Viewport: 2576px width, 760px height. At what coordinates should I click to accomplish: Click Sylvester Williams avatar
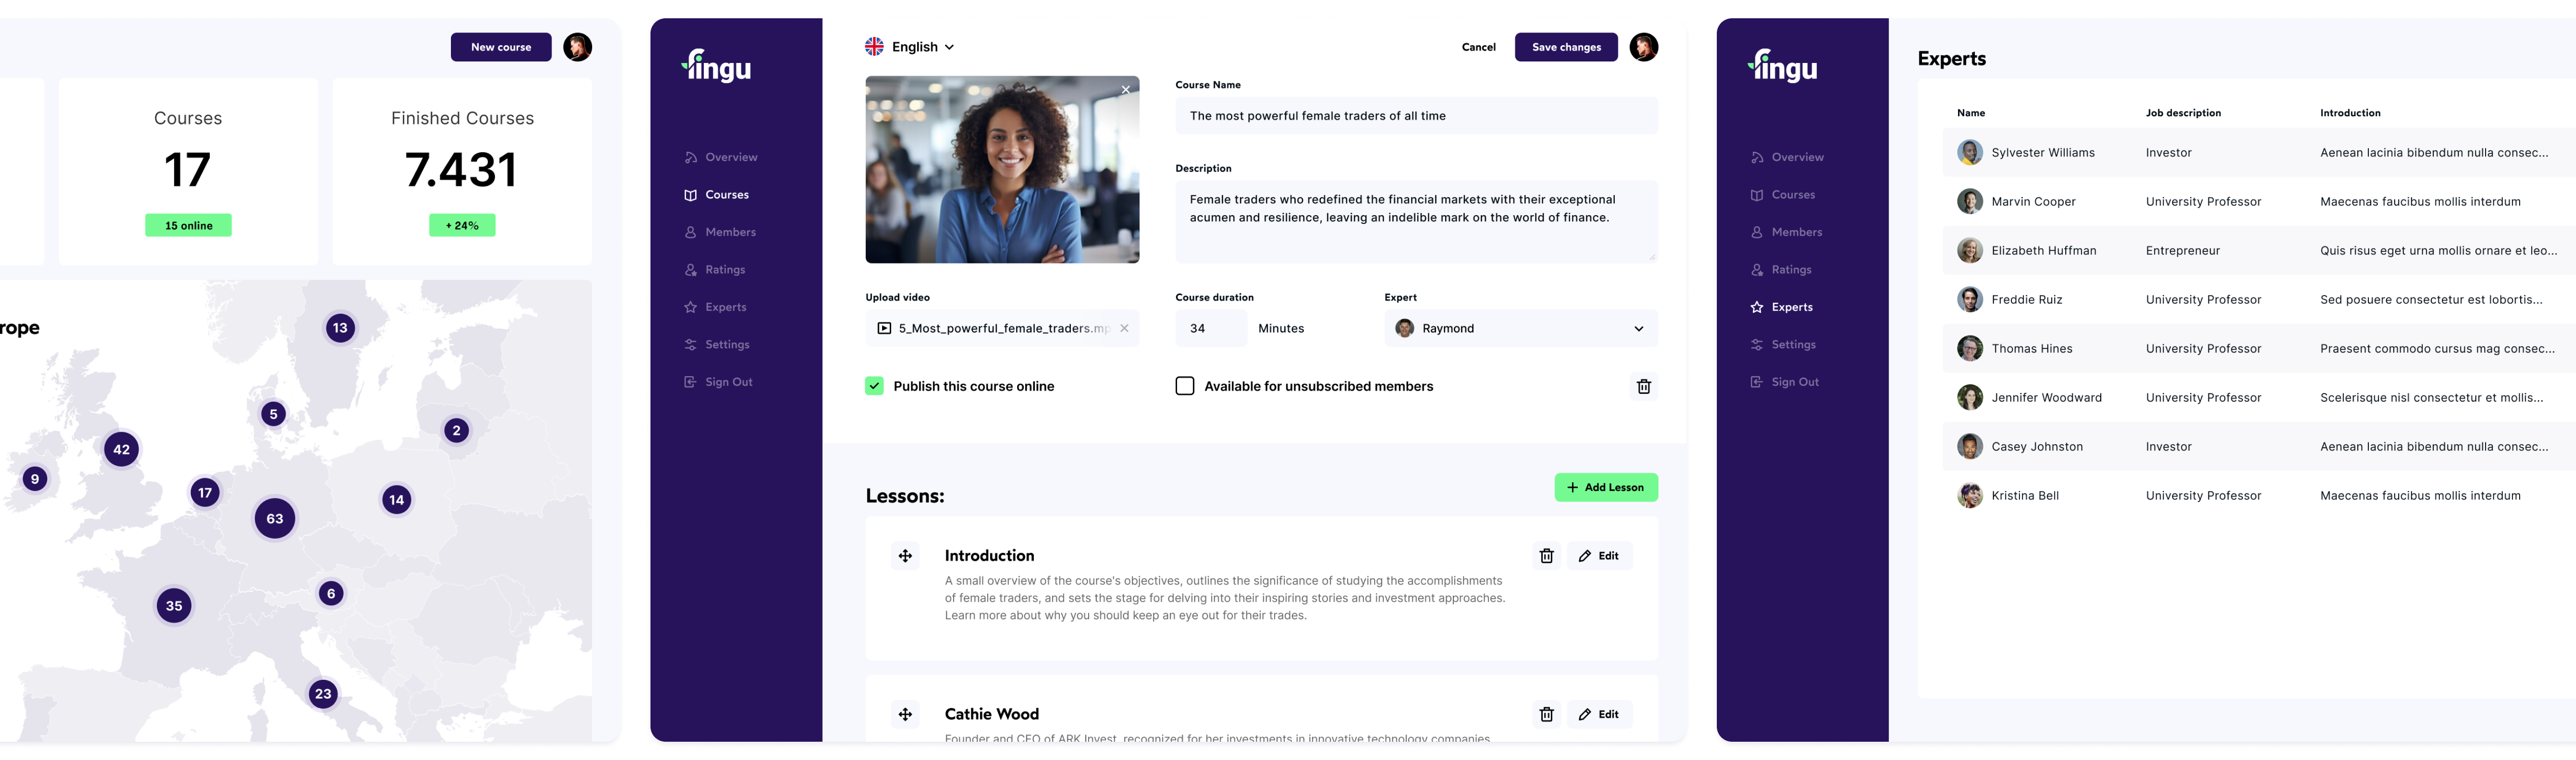1969,152
